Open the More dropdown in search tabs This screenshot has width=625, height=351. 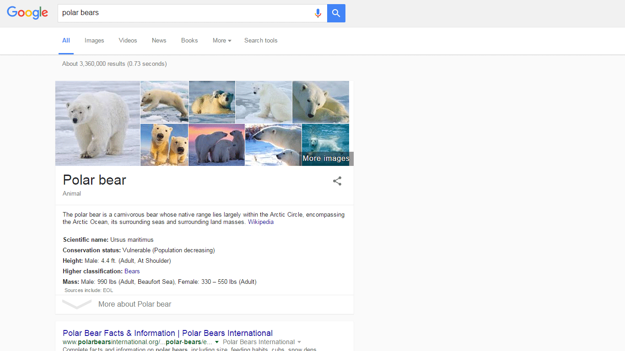click(x=222, y=41)
